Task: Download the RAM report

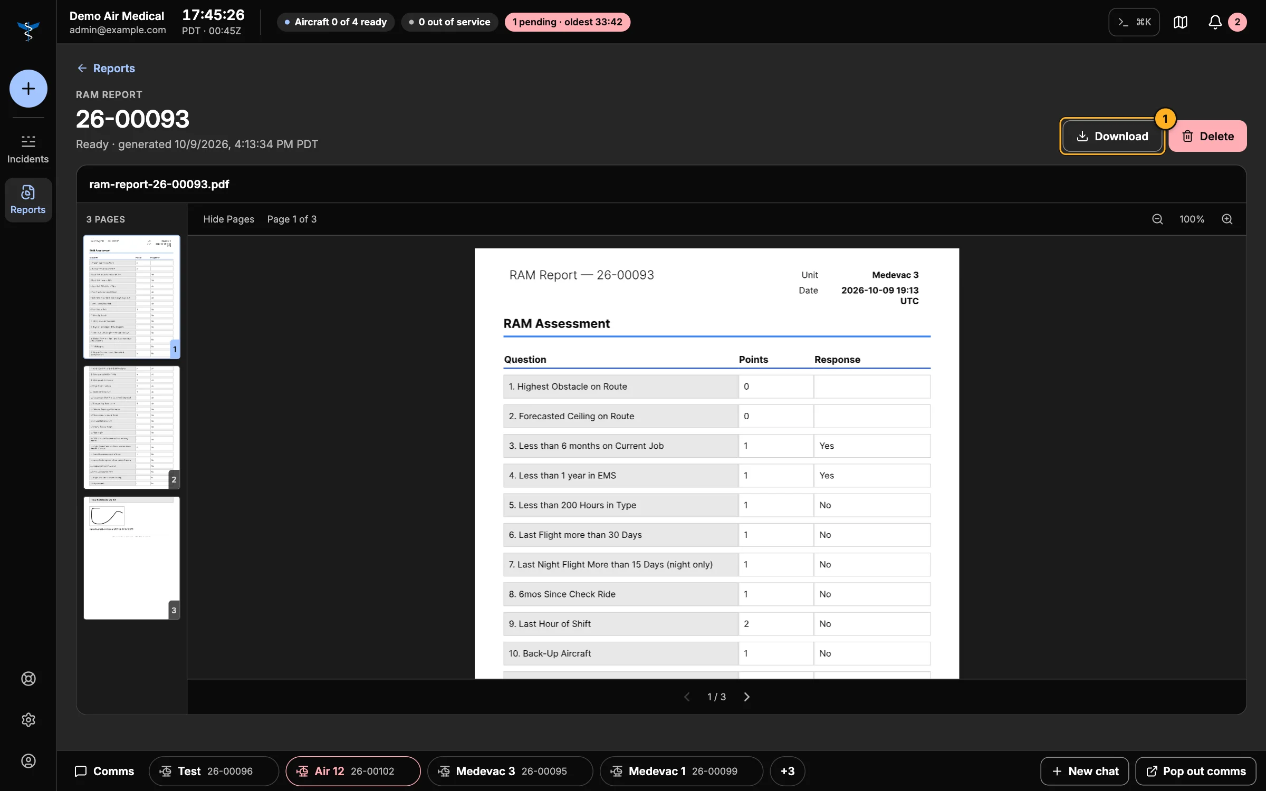Action: (x=1112, y=136)
